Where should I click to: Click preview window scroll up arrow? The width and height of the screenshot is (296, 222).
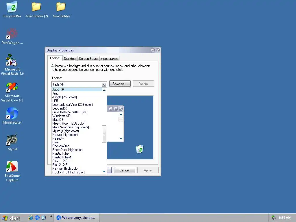(121, 114)
